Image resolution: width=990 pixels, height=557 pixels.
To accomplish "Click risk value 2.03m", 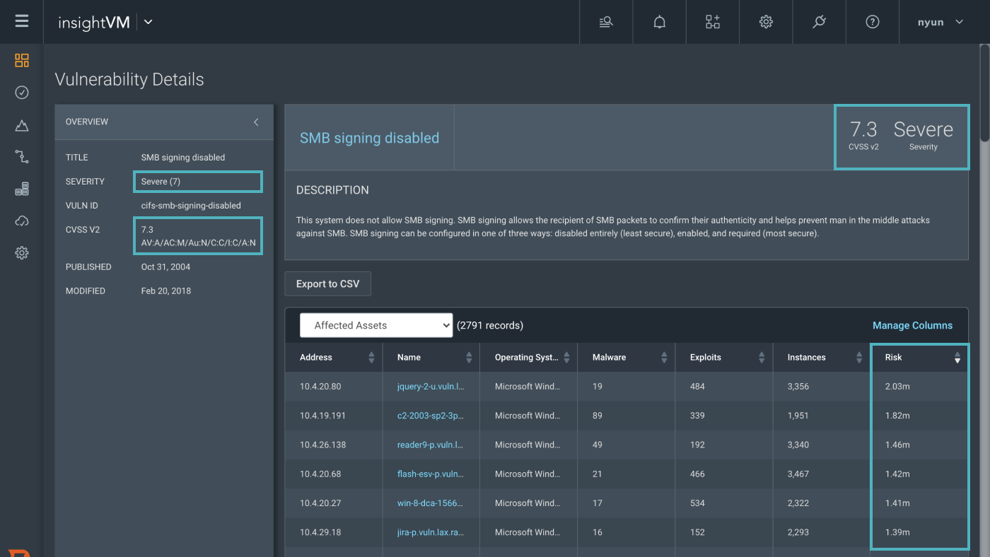I will click(897, 387).
